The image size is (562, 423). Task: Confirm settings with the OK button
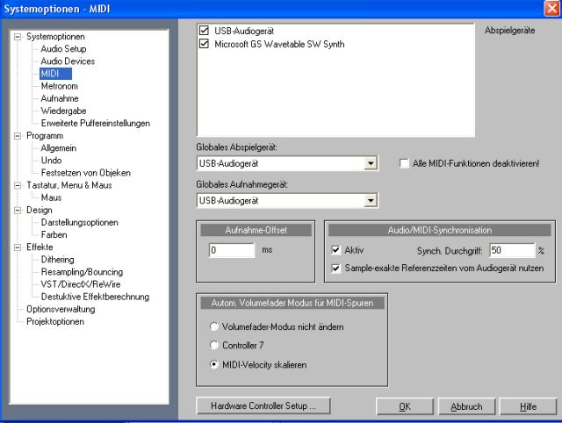(405, 406)
